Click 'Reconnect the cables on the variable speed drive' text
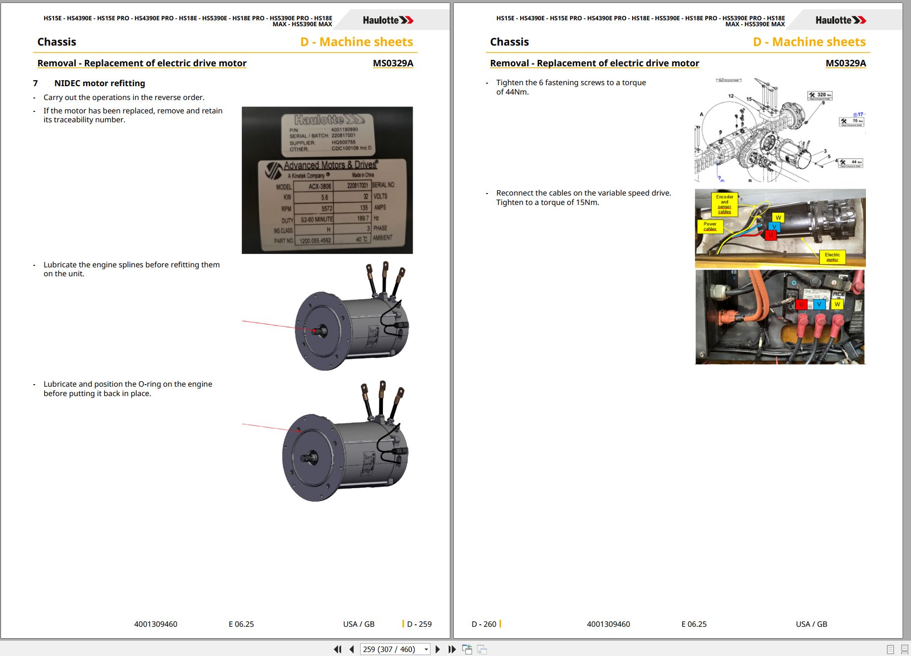 pos(584,198)
